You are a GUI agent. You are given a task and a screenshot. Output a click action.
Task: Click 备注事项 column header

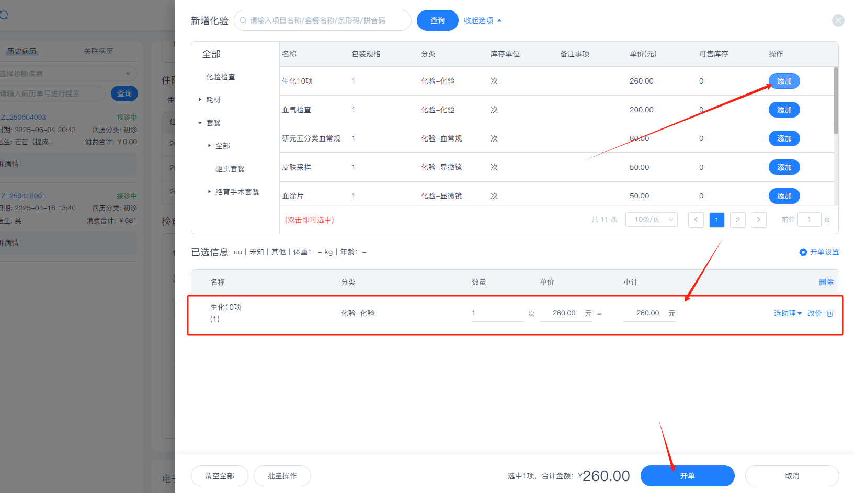575,54
